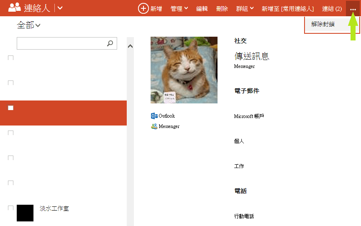Click the 社交 section heading
This screenshot has height=226, width=361.
[x=241, y=41]
